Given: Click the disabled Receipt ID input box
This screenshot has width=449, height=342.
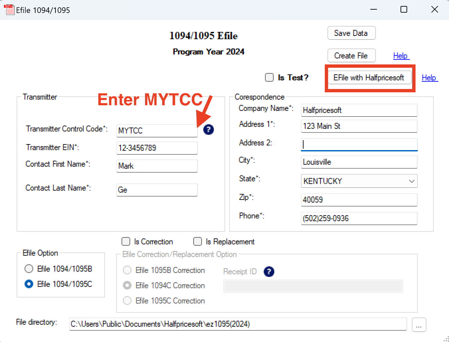Looking at the screenshot, I should [313, 286].
